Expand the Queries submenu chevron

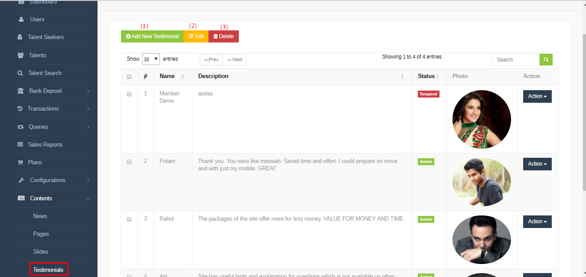pyautogui.click(x=88, y=127)
